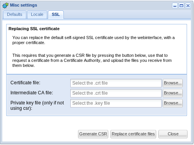Click the Generate CSR button
The height and width of the screenshot is (145, 194).
[x=93, y=134]
